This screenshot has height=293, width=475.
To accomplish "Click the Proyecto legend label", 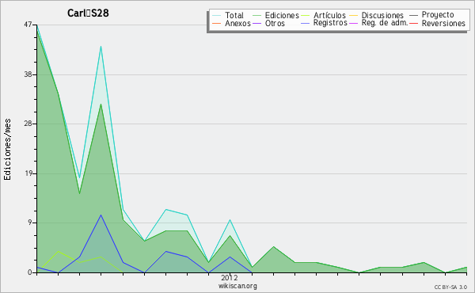I will pyautogui.click(x=438, y=15).
